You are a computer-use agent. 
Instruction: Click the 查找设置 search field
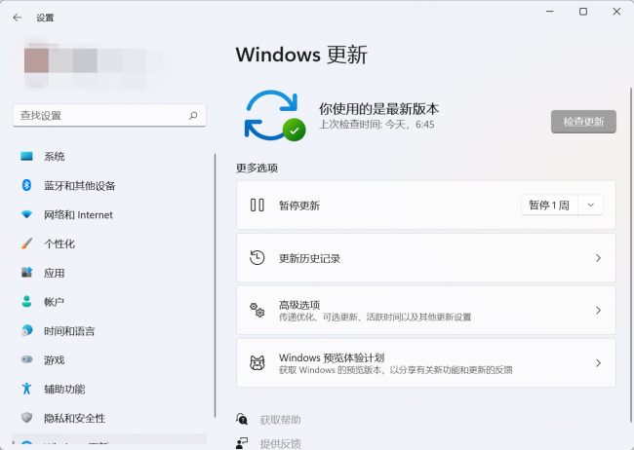click(109, 116)
